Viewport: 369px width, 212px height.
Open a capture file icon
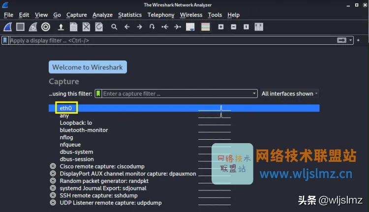click(x=61, y=27)
